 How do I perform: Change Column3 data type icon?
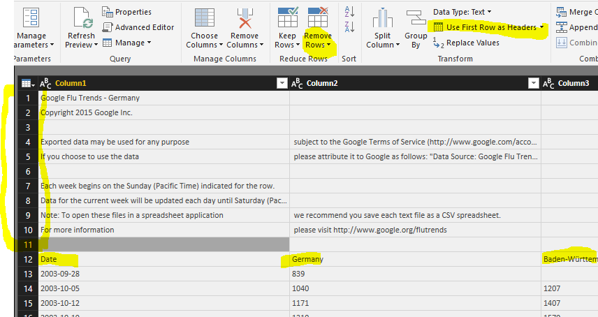[x=548, y=84]
